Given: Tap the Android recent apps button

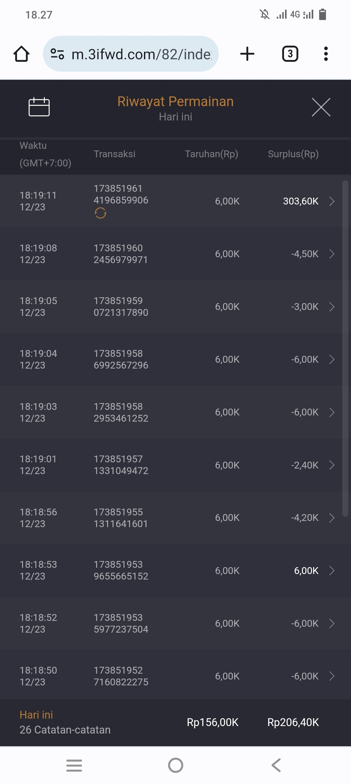Looking at the screenshot, I should click(74, 765).
